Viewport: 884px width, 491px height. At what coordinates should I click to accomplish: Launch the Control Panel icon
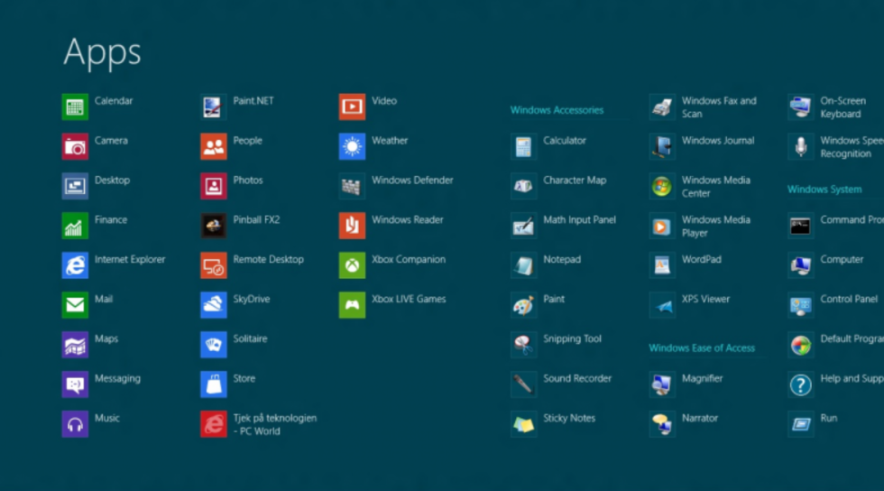(x=801, y=305)
